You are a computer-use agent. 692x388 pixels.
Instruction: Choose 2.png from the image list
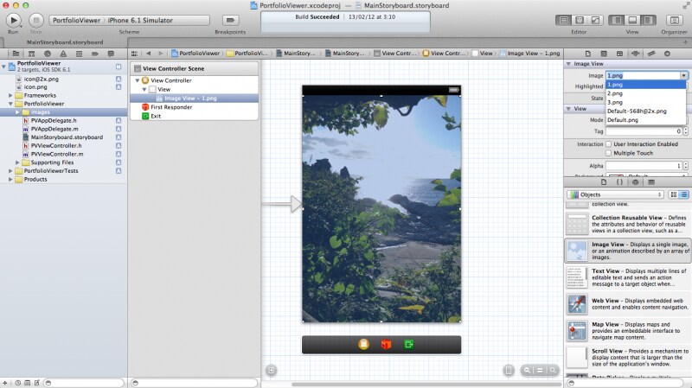pos(646,93)
